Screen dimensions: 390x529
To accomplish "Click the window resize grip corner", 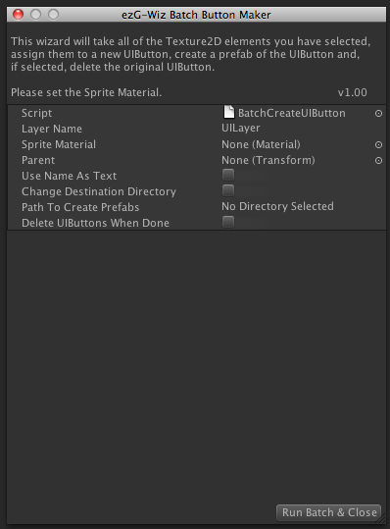I will tap(382, 519).
